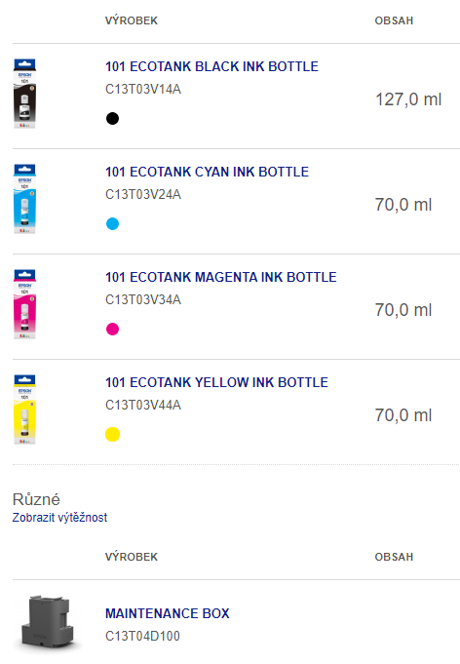The image size is (460, 664).
Task: Click product code C13T03V14A
Action: [x=143, y=90]
